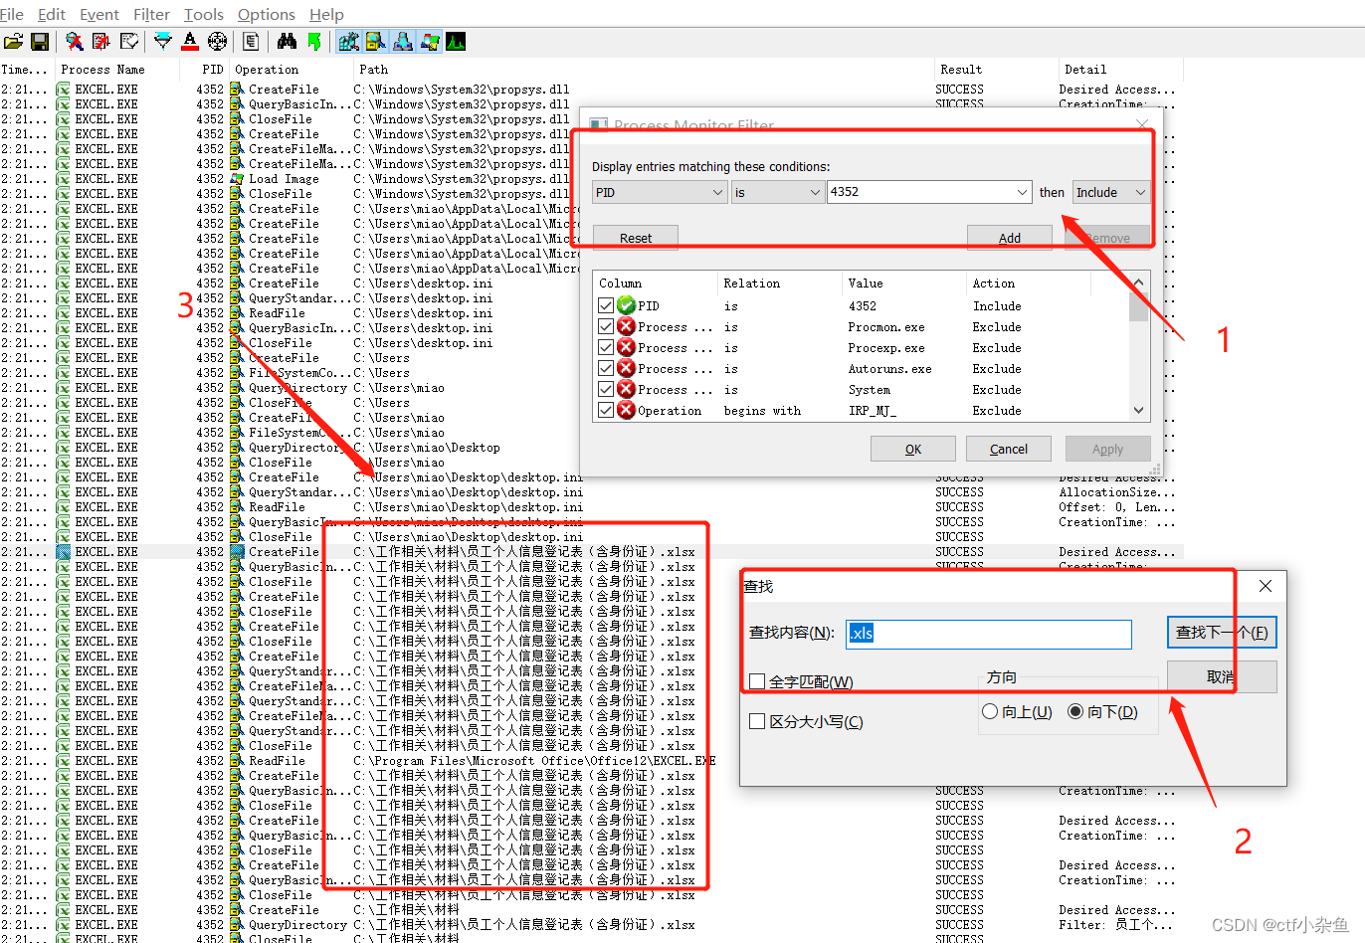Toggle the Capture magnifier toolbar icon
This screenshot has width=1365, height=943.
click(75, 42)
